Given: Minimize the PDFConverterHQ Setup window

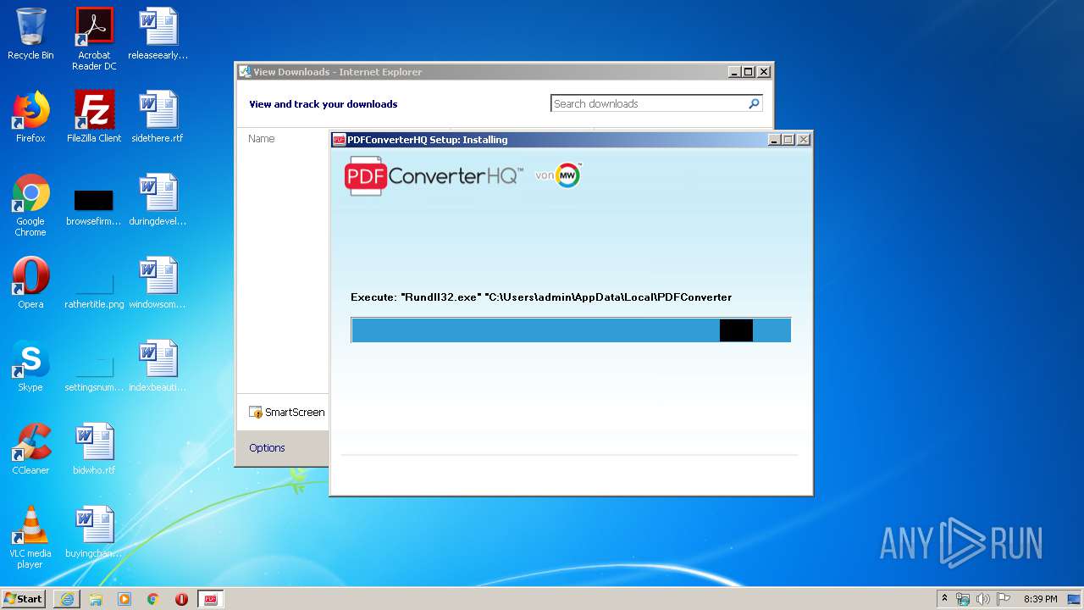Looking at the screenshot, I should [x=774, y=140].
